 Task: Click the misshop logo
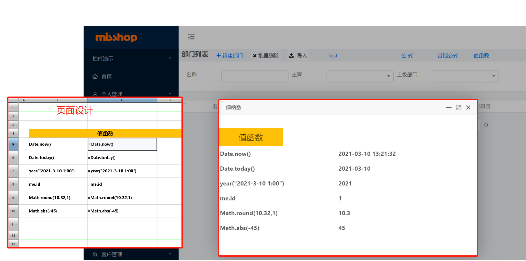(116, 38)
